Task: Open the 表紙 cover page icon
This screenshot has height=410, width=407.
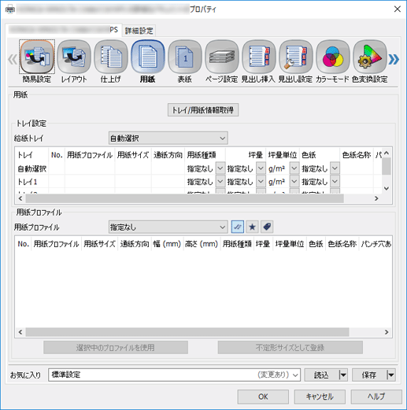Action: (185, 57)
